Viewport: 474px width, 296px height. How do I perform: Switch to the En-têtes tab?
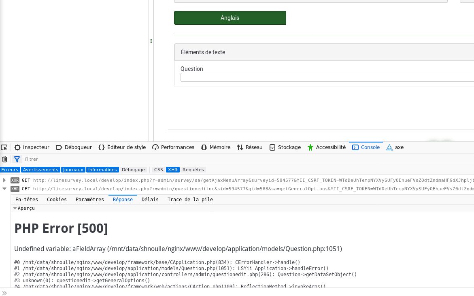click(x=27, y=200)
